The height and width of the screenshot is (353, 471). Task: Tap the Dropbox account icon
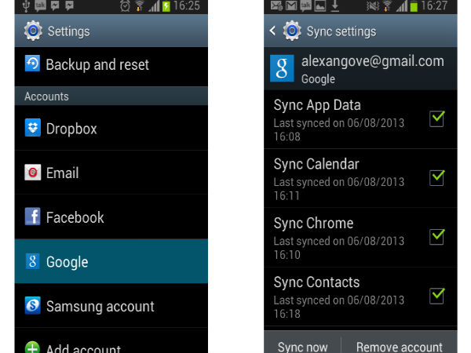coord(32,129)
